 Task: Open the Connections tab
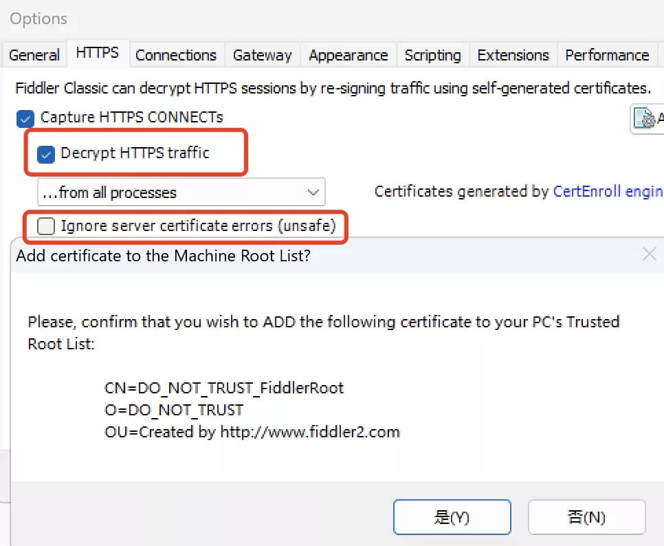click(x=176, y=55)
